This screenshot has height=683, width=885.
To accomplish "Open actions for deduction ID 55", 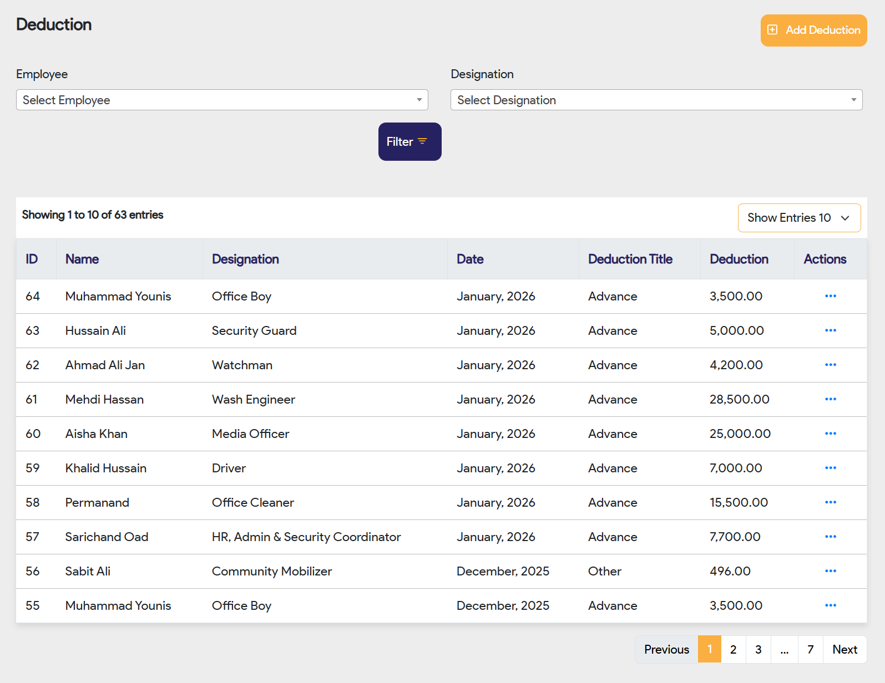I will pos(830,605).
